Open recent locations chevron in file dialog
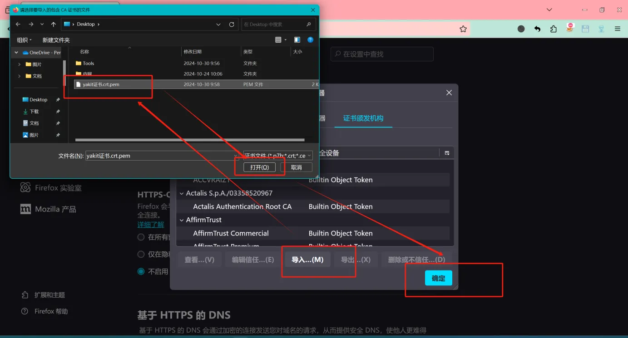This screenshot has width=628, height=338. coord(42,24)
